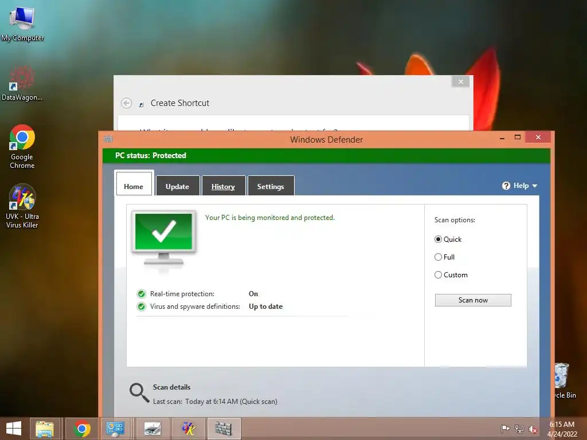587x440 pixels.
Task: Open the History tab
Action: pos(223,186)
